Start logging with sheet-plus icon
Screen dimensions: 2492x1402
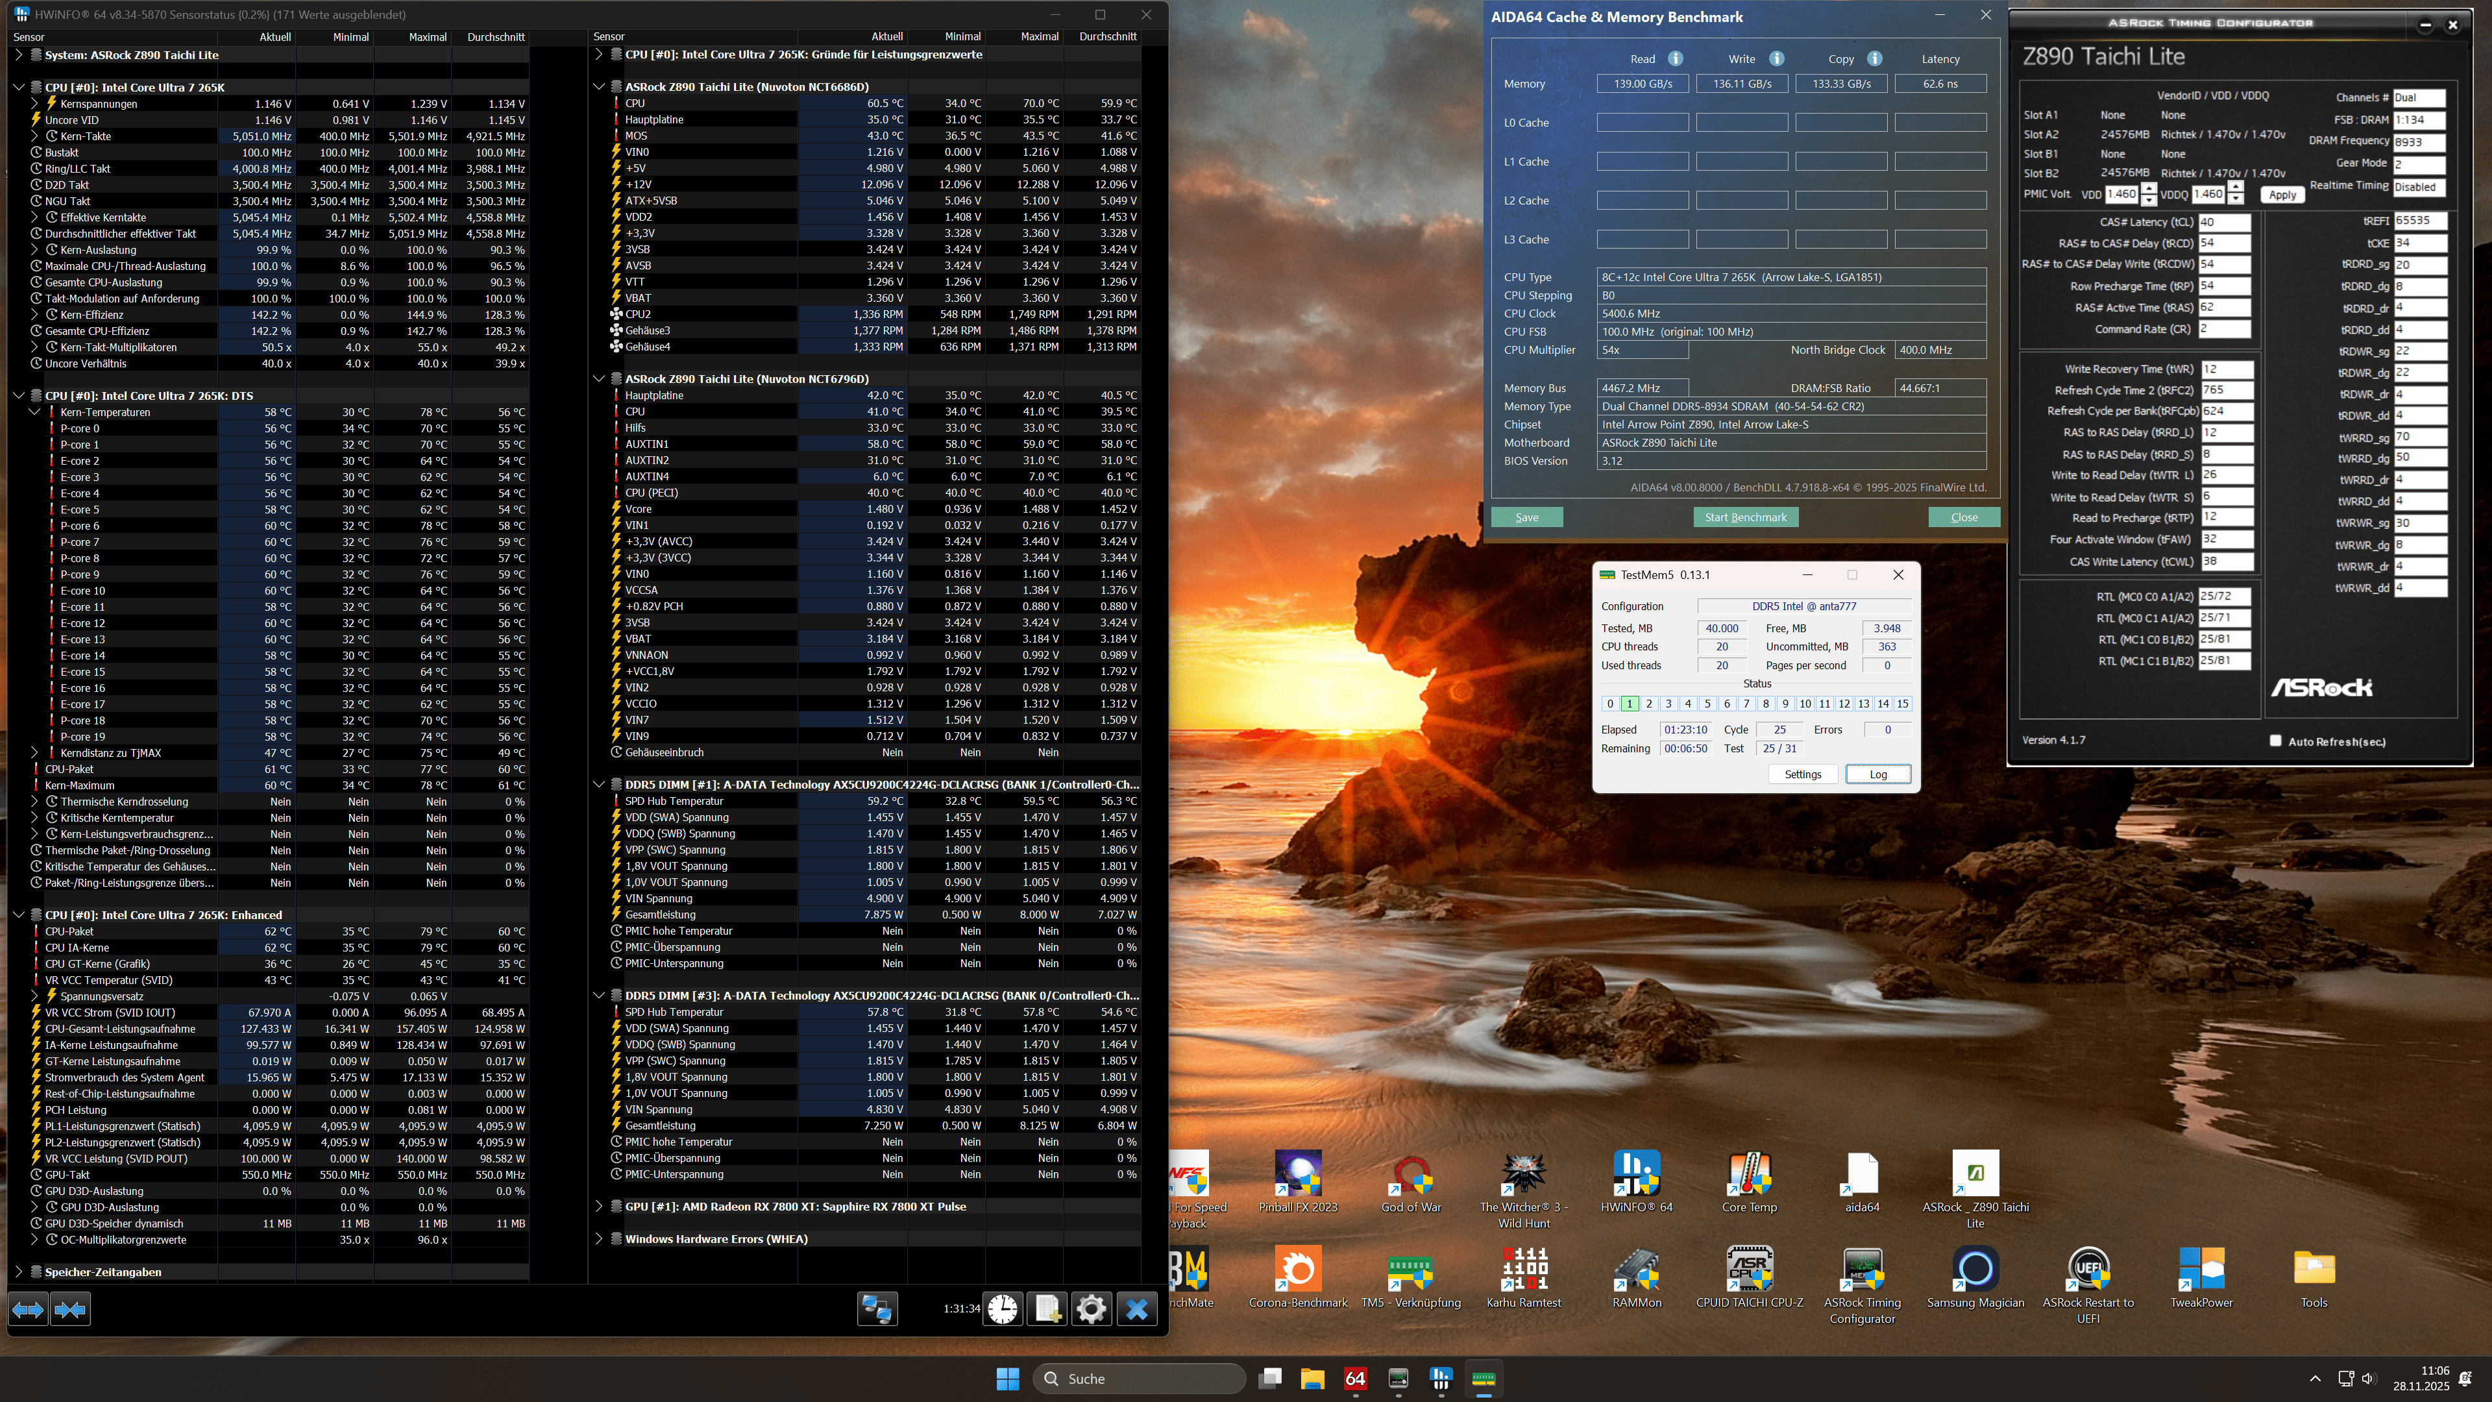coord(1047,1309)
